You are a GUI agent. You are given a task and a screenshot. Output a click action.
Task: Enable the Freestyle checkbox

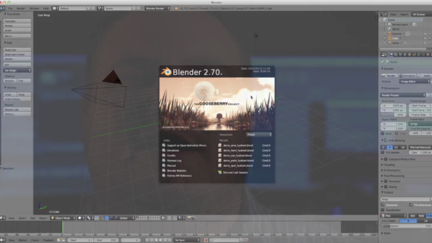tap(386, 182)
